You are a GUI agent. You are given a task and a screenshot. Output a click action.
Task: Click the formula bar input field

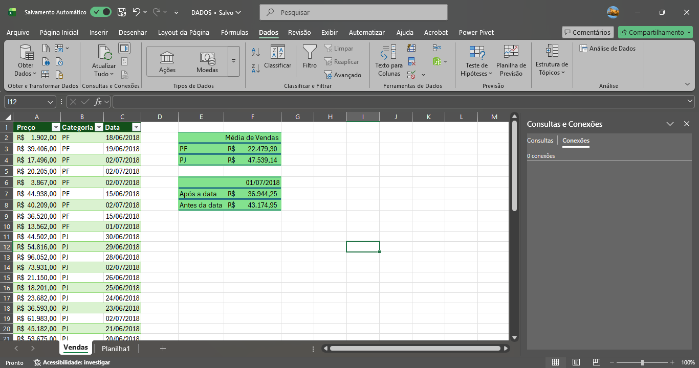[399, 101]
